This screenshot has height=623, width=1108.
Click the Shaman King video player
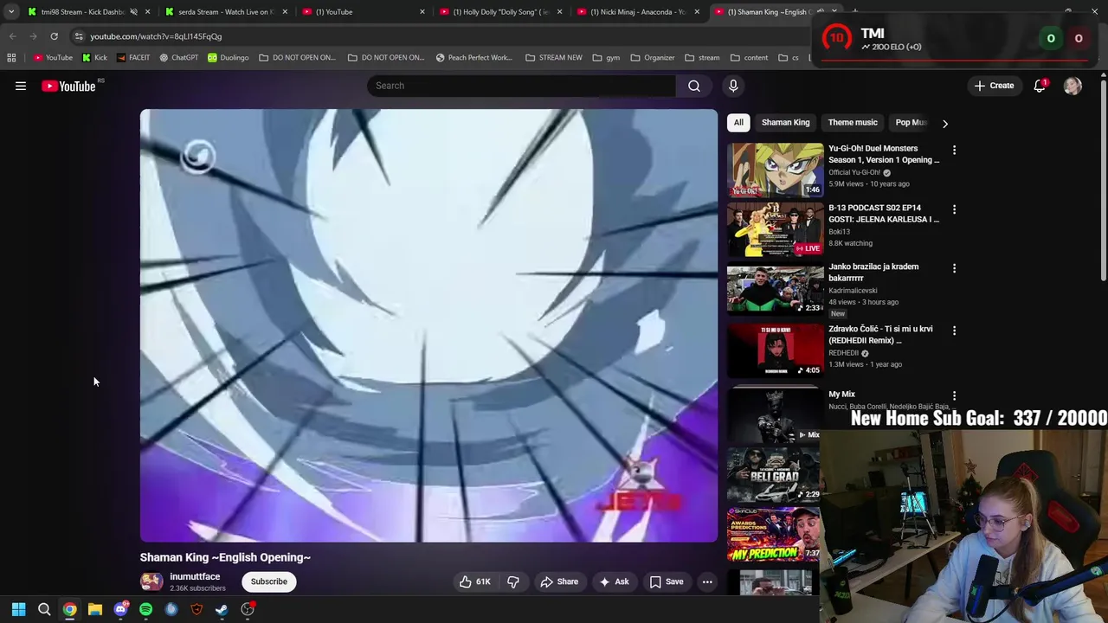pyautogui.click(x=428, y=325)
